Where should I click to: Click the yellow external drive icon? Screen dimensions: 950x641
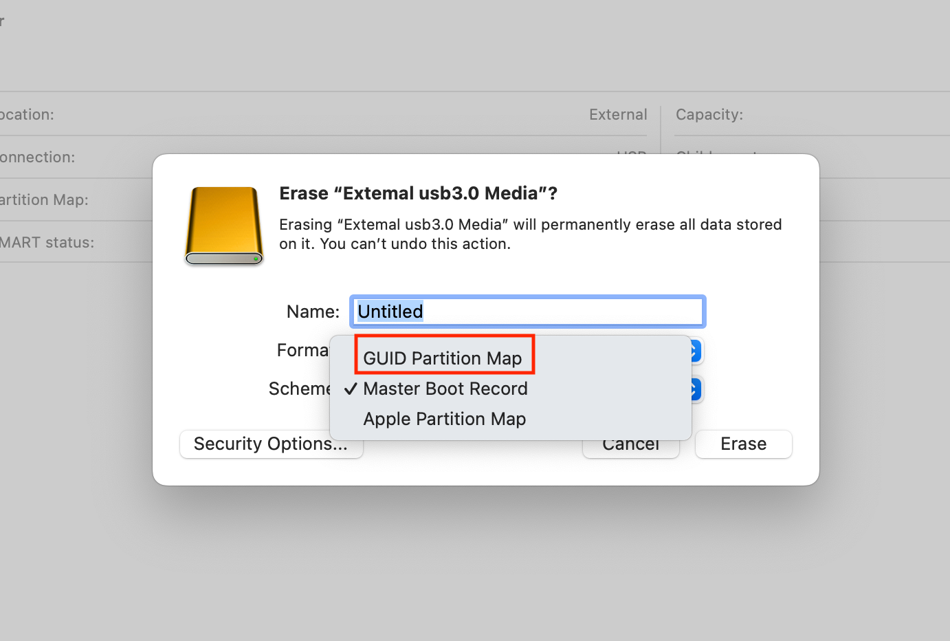click(224, 226)
